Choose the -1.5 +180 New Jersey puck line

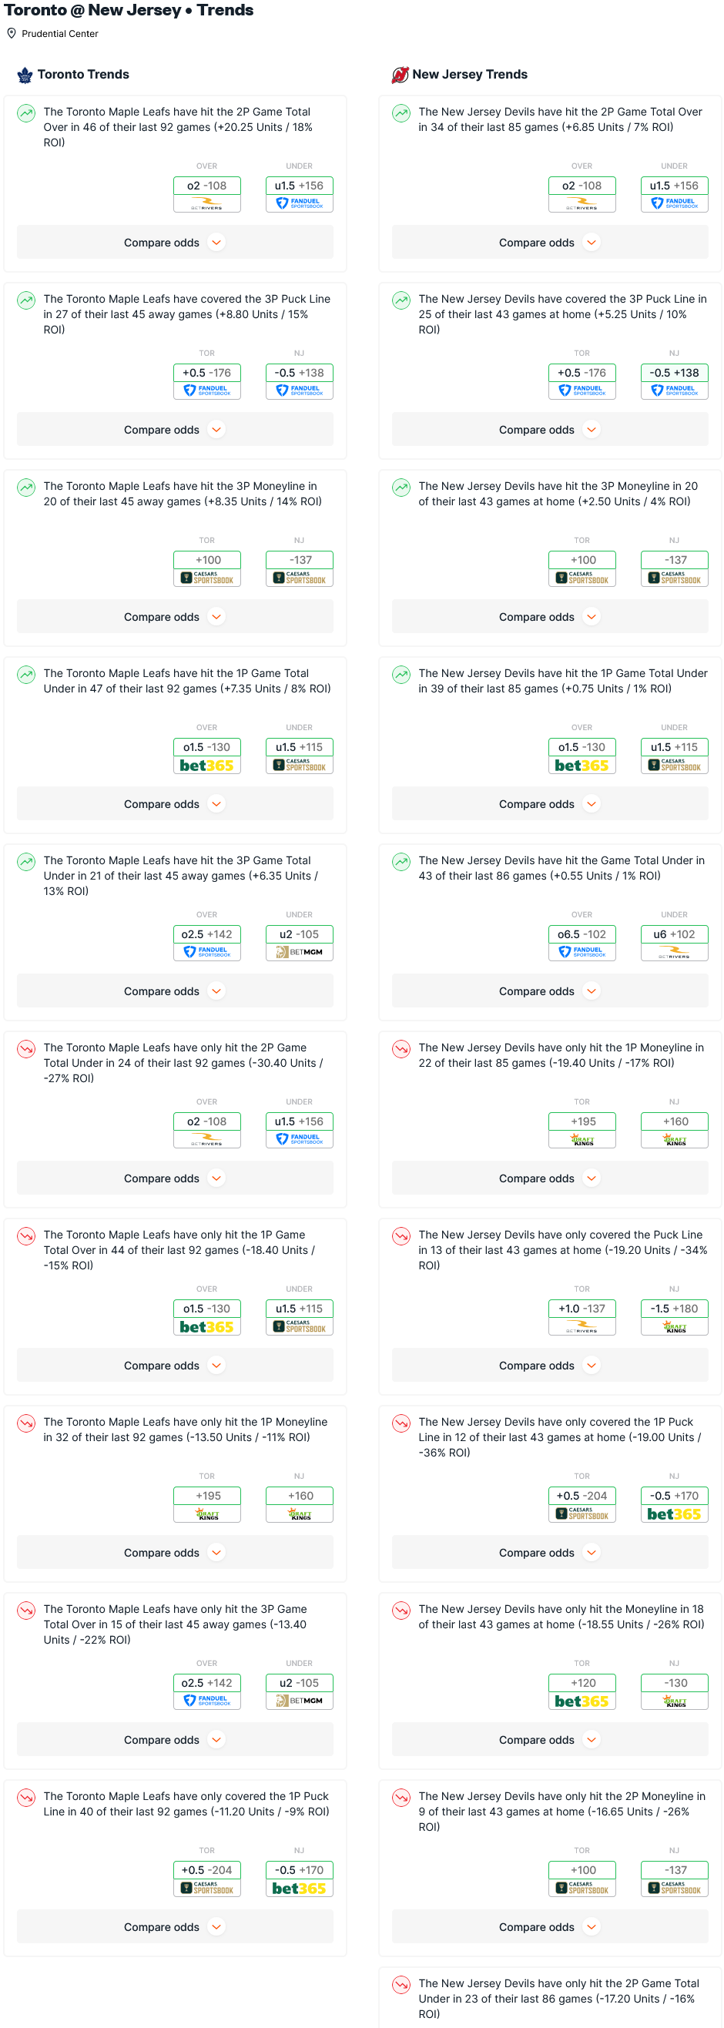[675, 1309]
